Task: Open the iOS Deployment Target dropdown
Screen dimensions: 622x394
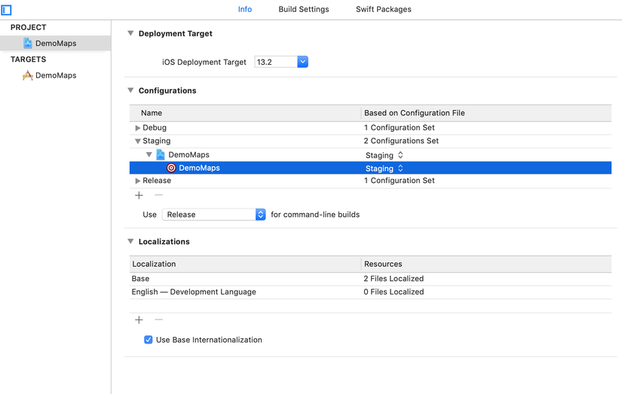Action: click(302, 62)
